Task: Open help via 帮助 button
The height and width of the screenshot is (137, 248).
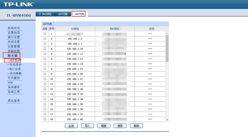Action: pyautogui.click(x=136, y=126)
